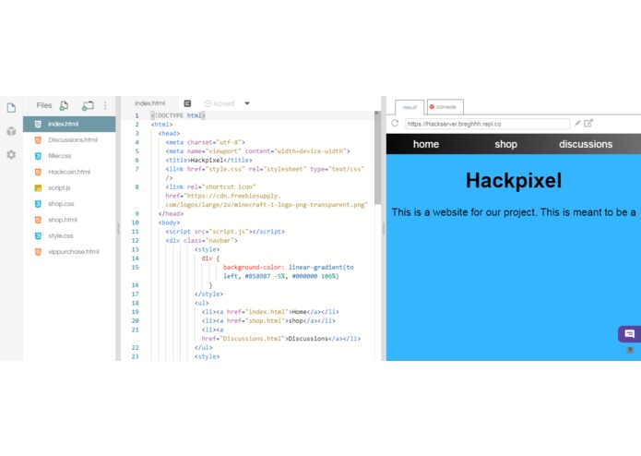Click the code editor vertical scrollbar
Image resolution: width=641 pixels, height=456 pixels.
(377, 158)
